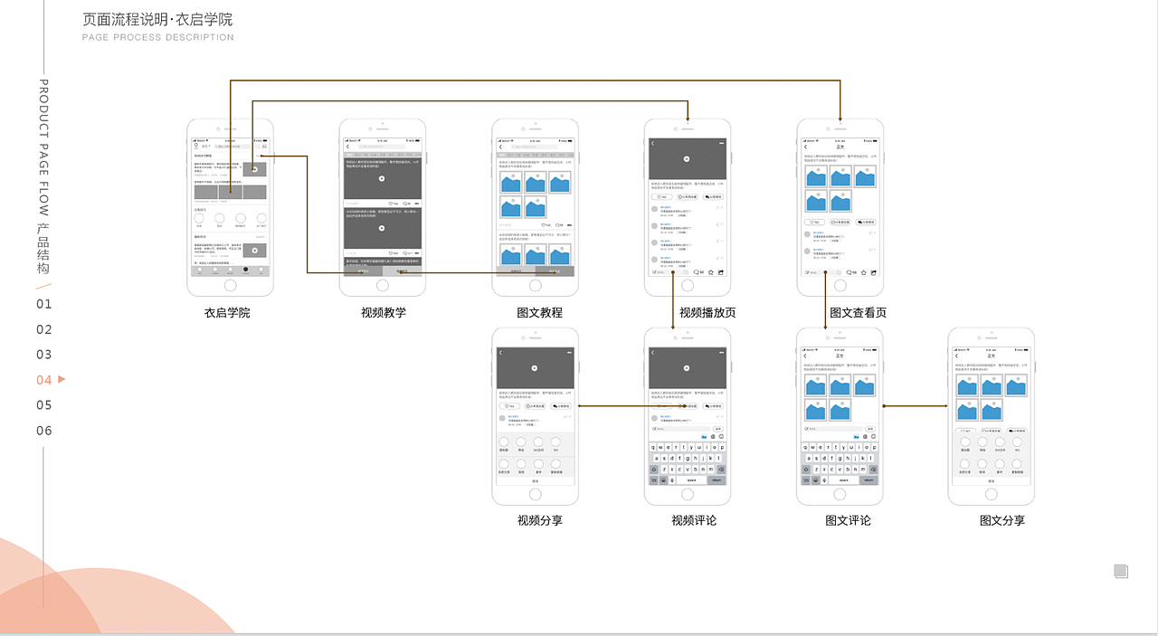
Task: Tap like pill button in 视频播放页 phone
Action: [662, 196]
